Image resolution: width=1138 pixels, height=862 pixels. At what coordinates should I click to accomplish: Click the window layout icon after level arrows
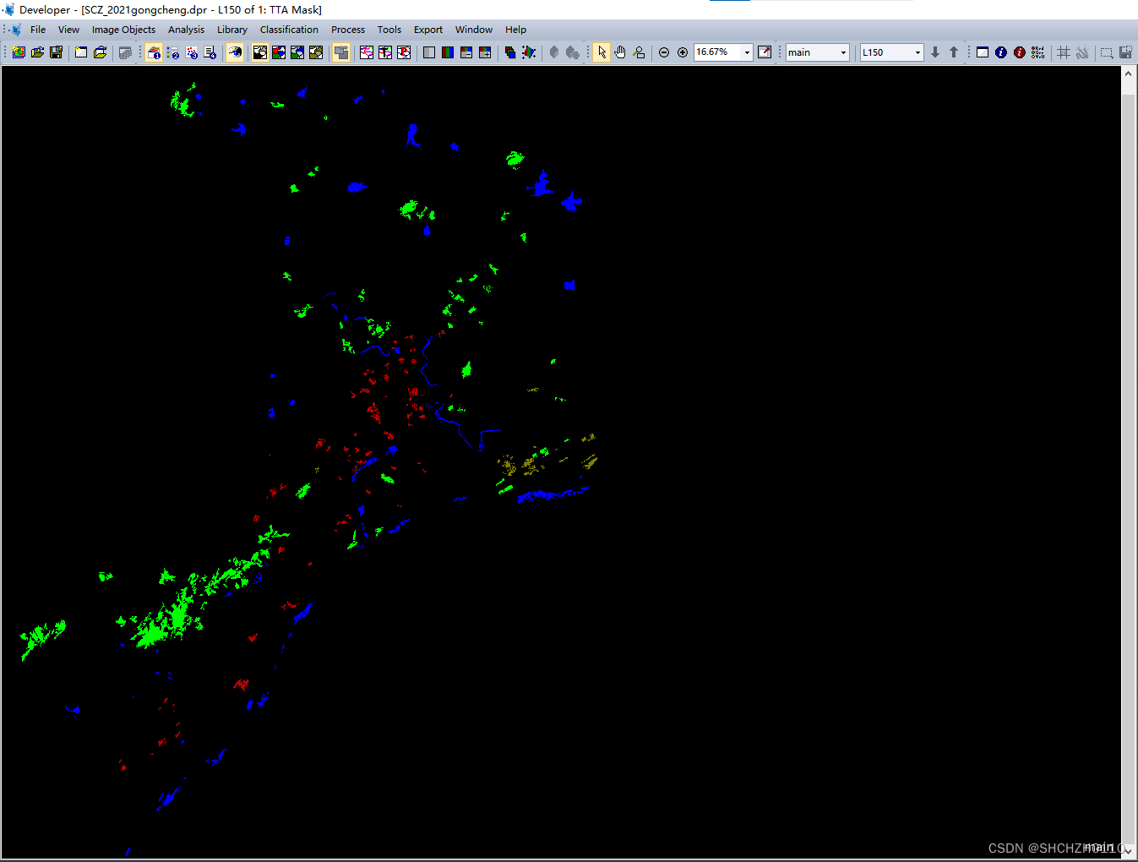pos(983,52)
